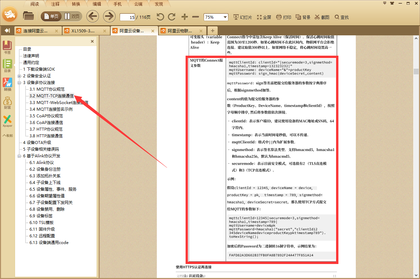Viewport: 420px width, 279px height.
Task: Open the 发现 menu tab
Action: click(x=159, y=4)
